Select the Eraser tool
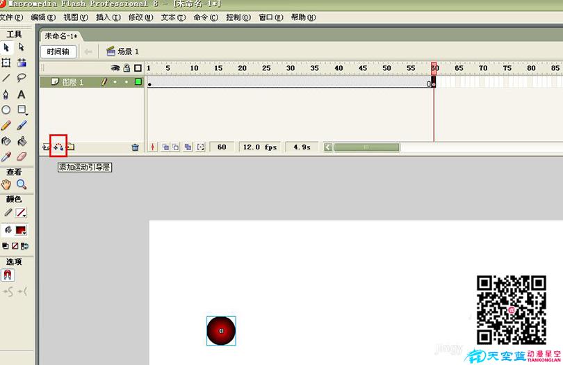 tap(22, 156)
